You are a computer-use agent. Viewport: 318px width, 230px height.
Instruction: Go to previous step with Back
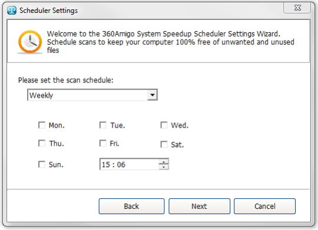(132, 206)
